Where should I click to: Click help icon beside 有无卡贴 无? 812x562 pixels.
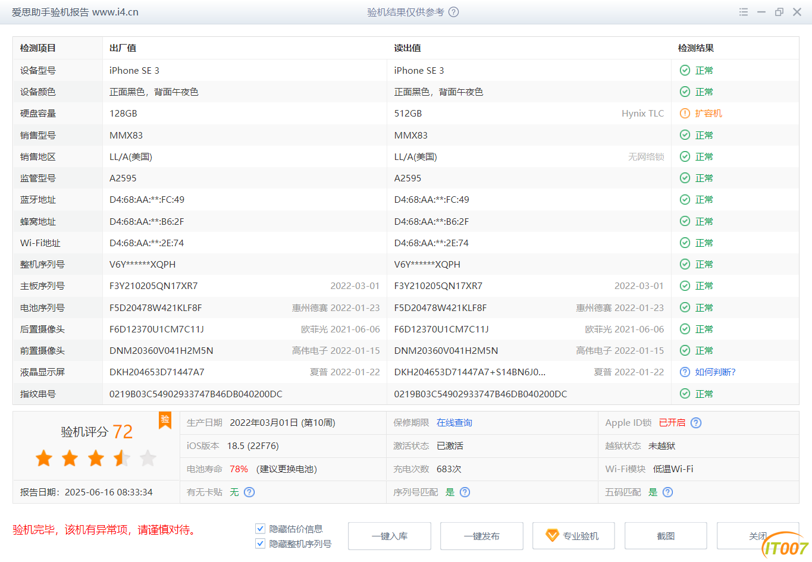pyautogui.click(x=249, y=492)
